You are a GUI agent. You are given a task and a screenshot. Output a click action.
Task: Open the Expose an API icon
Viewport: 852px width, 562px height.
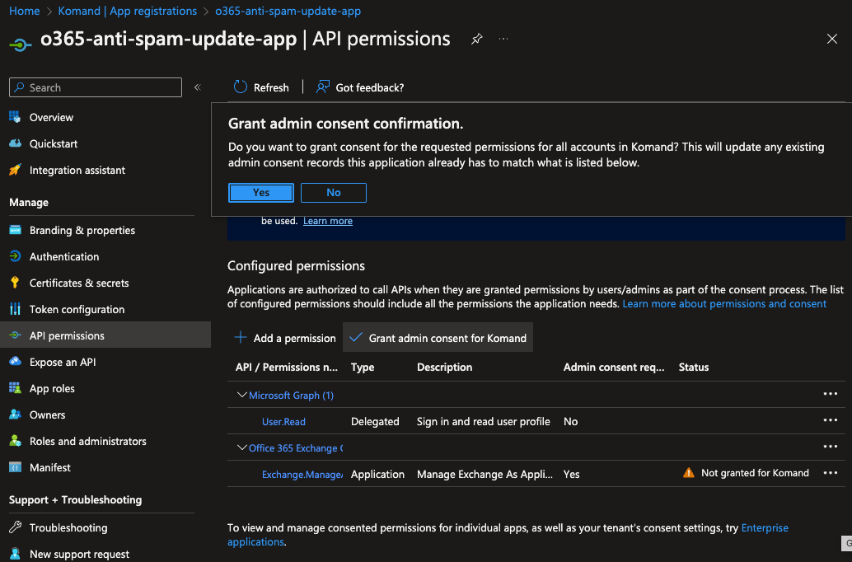[x=15, y=362]
